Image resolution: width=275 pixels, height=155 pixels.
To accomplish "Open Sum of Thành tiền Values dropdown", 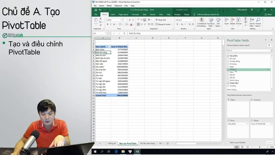I will click(271, 124).
